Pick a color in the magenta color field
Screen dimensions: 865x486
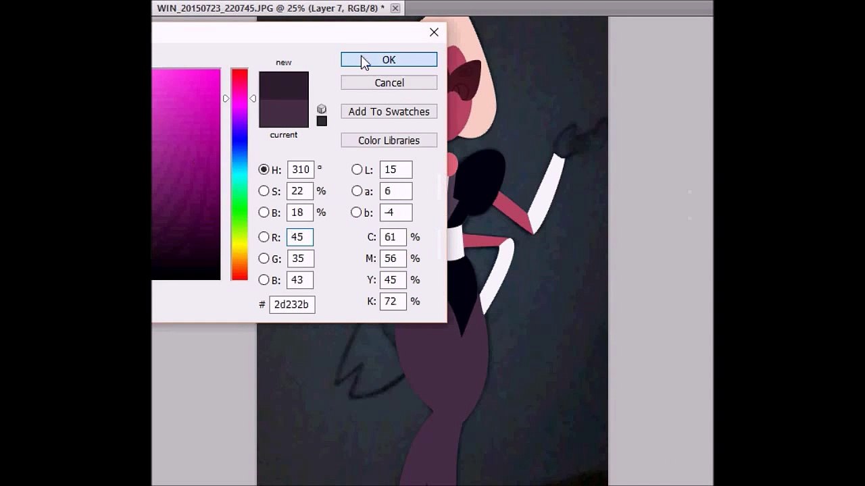pos(186,174)
